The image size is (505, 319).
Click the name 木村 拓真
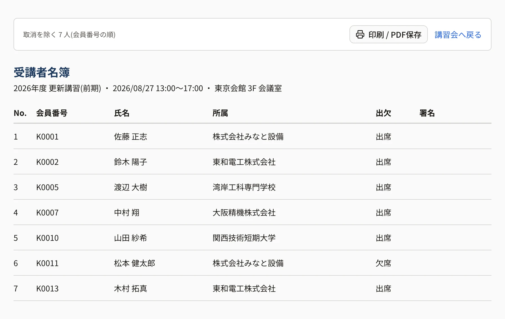coord(130,289)
